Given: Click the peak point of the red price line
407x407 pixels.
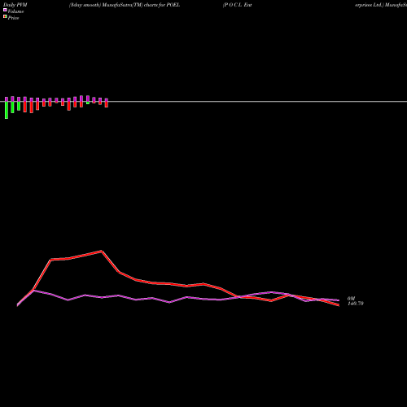Looking at the screenshot, I should 102,252.
